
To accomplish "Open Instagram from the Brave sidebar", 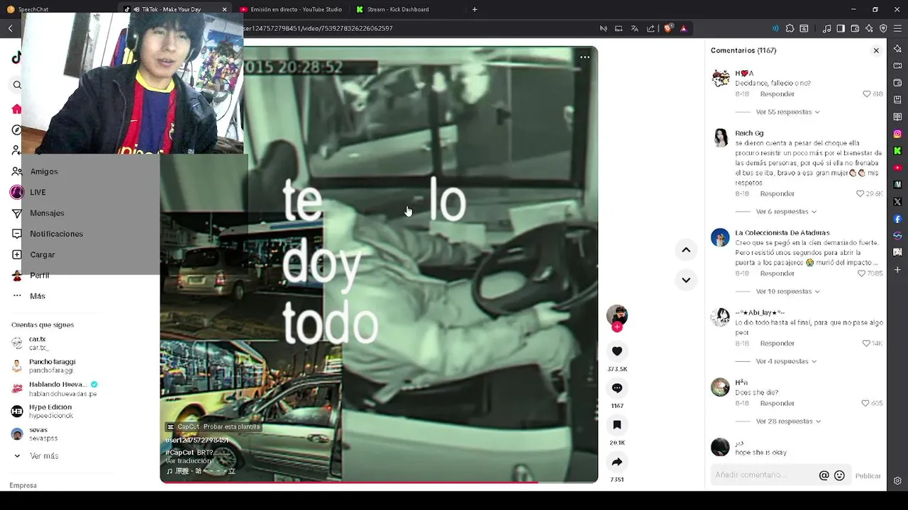I will point(897,134).
